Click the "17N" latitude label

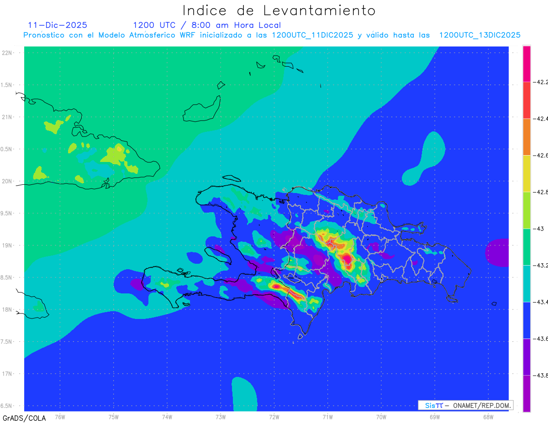pos(7,374)
